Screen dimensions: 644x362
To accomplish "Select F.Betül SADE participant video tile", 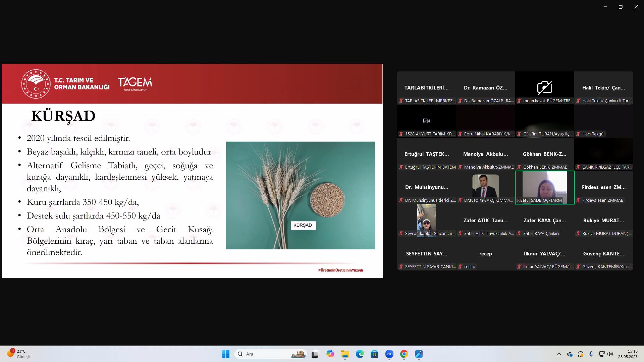I will coord(544,187).
